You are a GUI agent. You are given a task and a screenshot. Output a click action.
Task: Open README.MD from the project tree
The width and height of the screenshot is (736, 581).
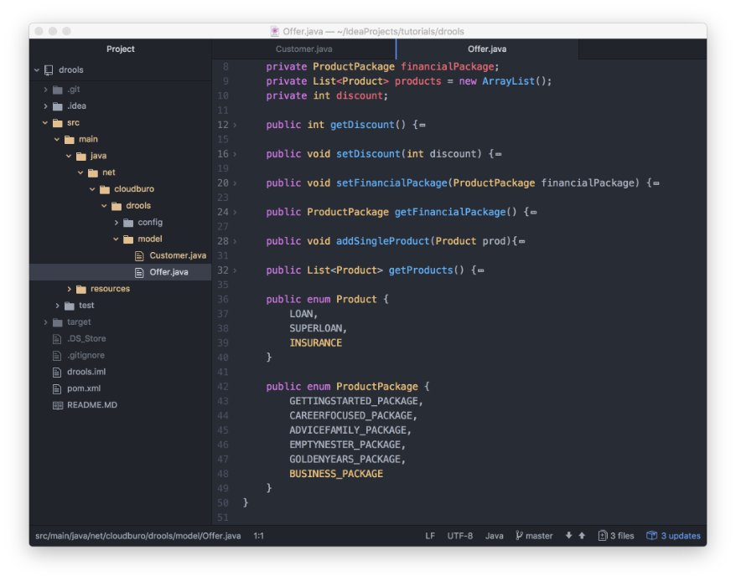click(91, 405)
